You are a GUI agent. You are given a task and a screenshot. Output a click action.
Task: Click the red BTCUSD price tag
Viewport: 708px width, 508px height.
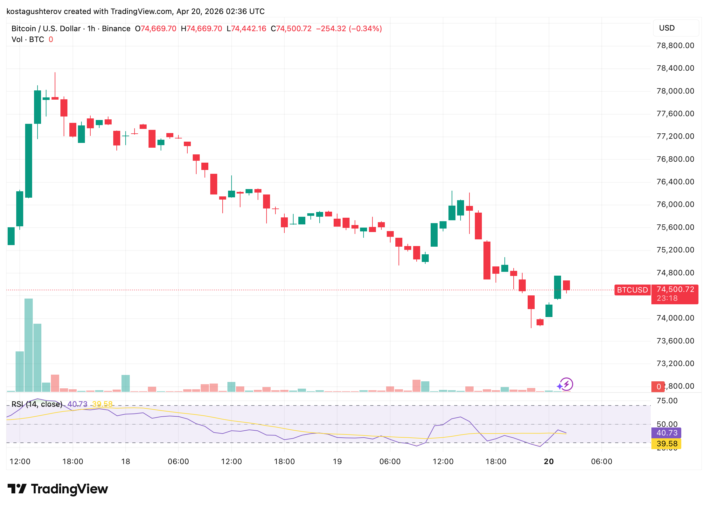(632, 290)
